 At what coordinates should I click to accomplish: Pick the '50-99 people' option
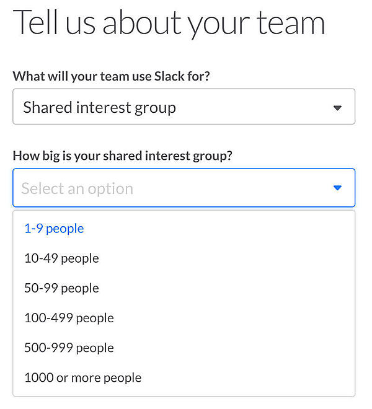coord(61,288)
